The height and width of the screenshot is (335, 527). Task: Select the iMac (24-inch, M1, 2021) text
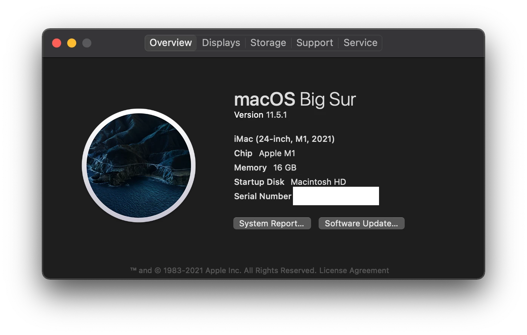pos(284,139)
